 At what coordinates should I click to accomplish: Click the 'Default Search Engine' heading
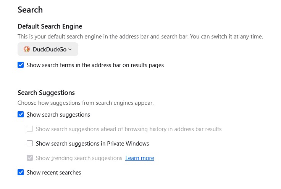tap(50, 26)
